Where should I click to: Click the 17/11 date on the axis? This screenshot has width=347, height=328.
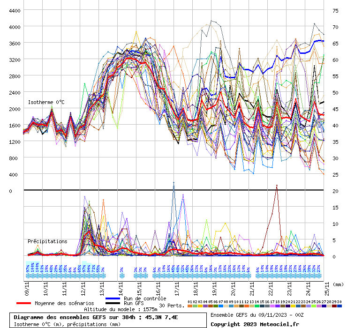pyautogui.click(x=177, y=287)
